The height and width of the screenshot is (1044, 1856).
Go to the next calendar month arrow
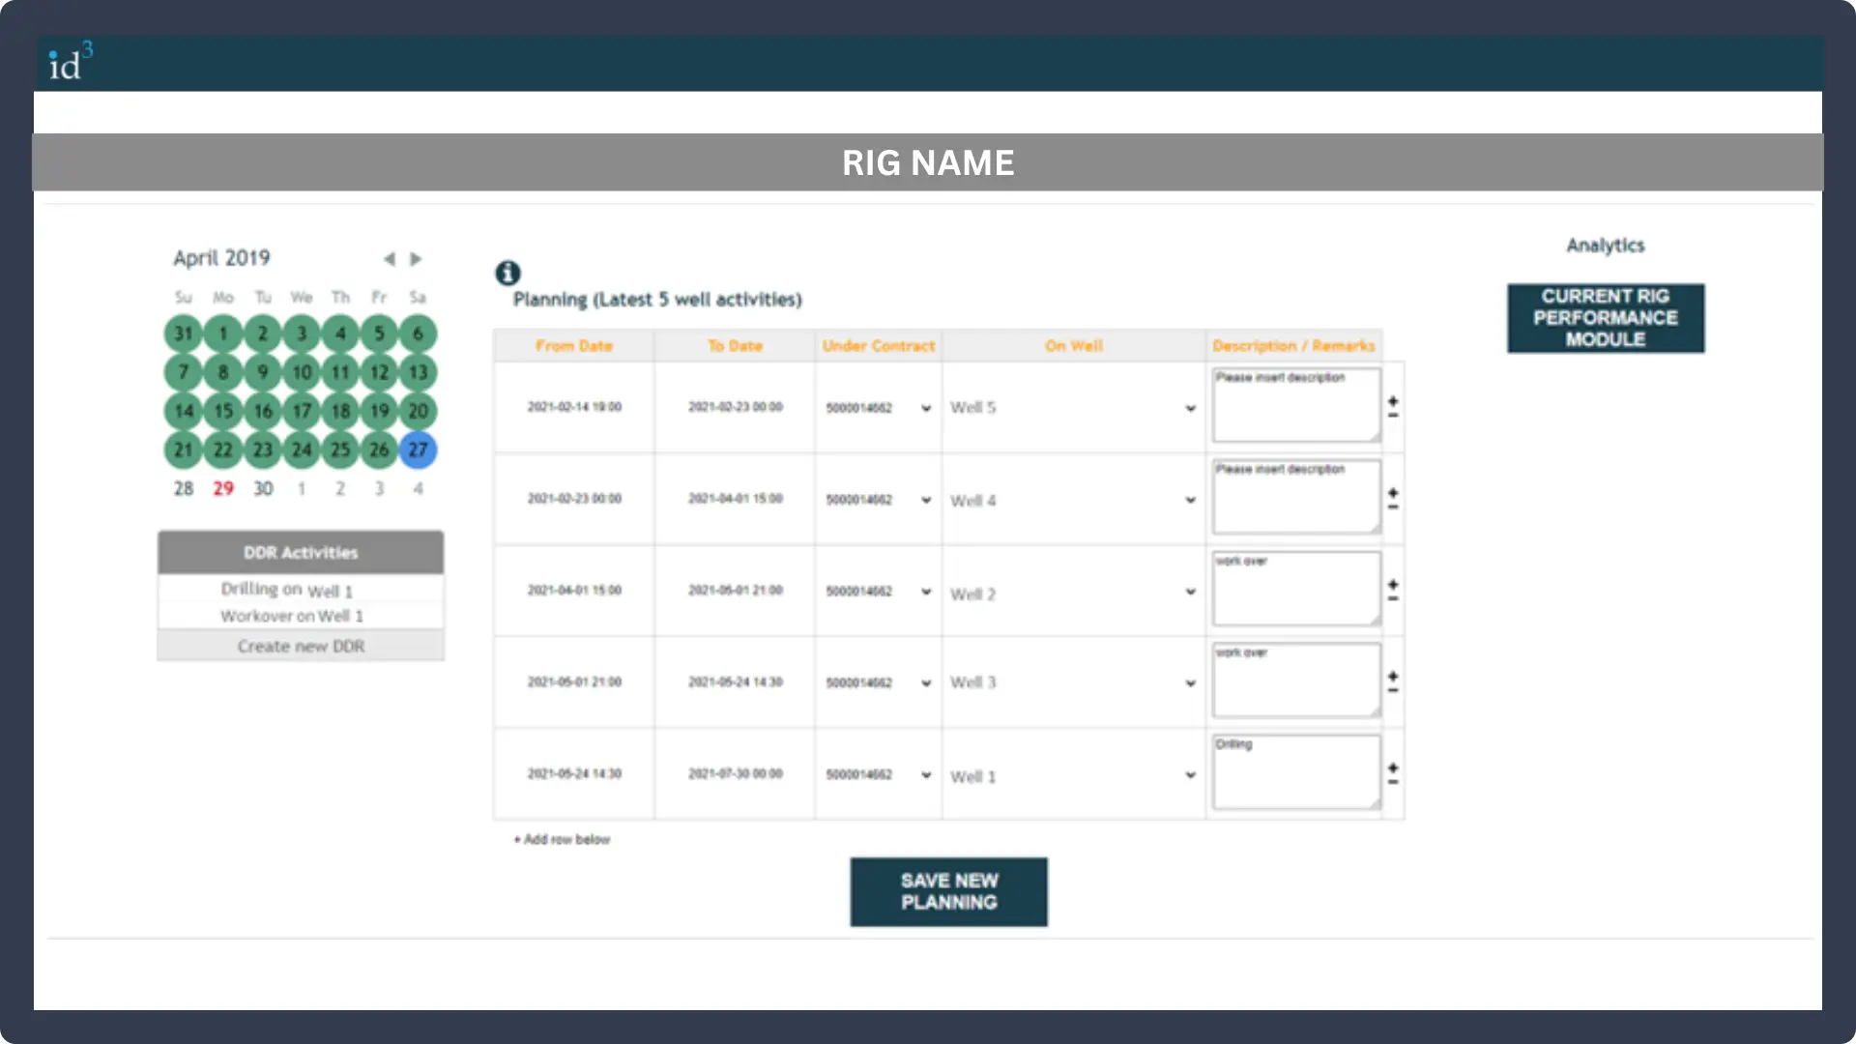pyautogui.click(x=416, y=259)
